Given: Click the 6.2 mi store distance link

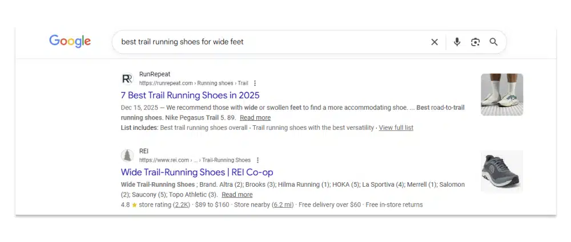Looking at the screenshot, I should 283,204.
